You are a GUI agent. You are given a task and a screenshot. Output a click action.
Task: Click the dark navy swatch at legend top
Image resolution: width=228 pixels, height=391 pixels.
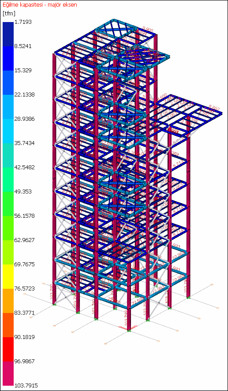click(x=8, y=34)
